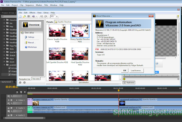Collapse the proDAD effects folder
Viewport: 182px width, 122px height.
[x=4, y=65]
